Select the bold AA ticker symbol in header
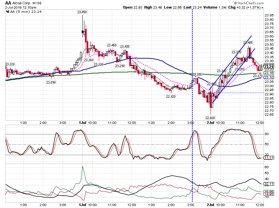Viewport: 279px width, 208px height. (8, 3)
